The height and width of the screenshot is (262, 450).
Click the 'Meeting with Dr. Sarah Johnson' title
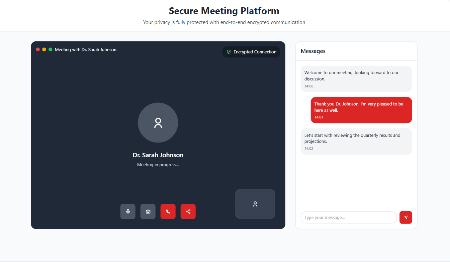[86, 50]
